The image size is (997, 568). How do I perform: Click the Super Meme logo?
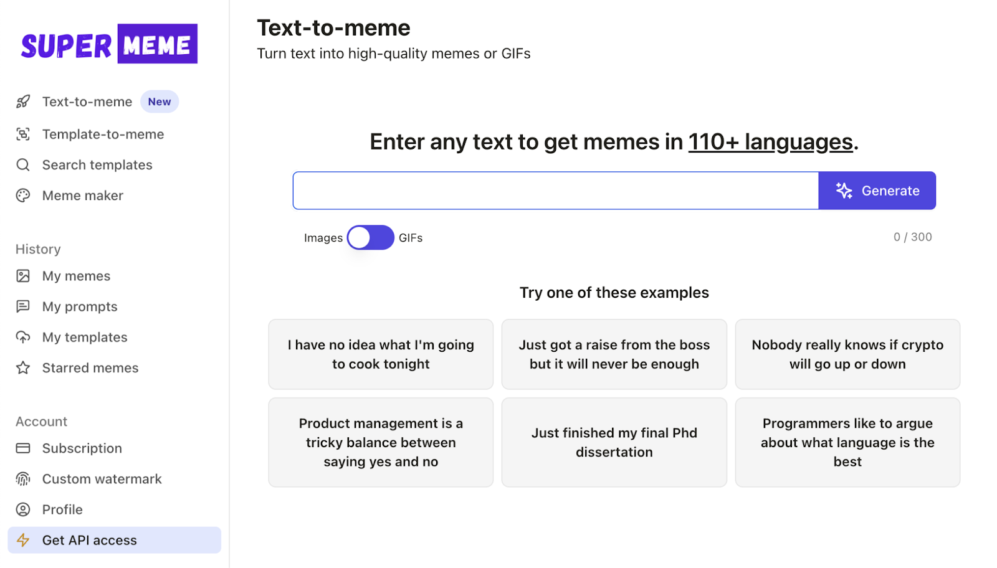click(108, 44)
